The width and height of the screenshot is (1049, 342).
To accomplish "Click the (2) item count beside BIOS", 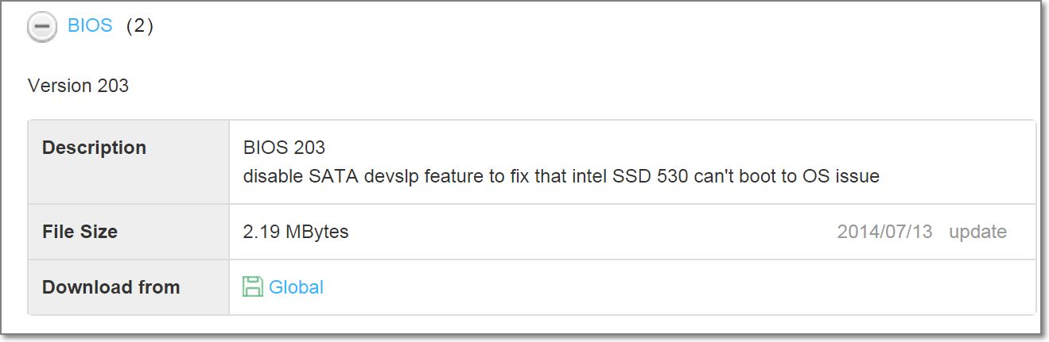I will pos(140,26).
